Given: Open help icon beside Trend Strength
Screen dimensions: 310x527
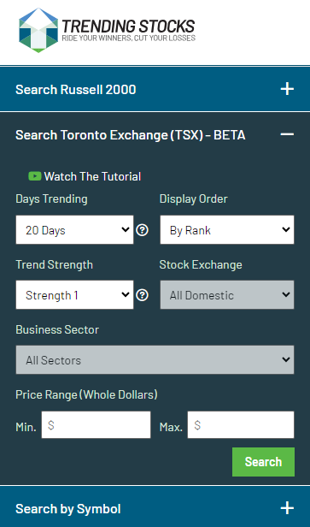Looking at the screenshot, I should pyautogui.click(x=143, y=295).
